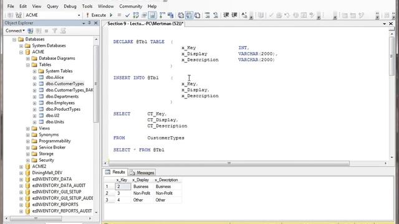Expand the Programmability folder

27,141
